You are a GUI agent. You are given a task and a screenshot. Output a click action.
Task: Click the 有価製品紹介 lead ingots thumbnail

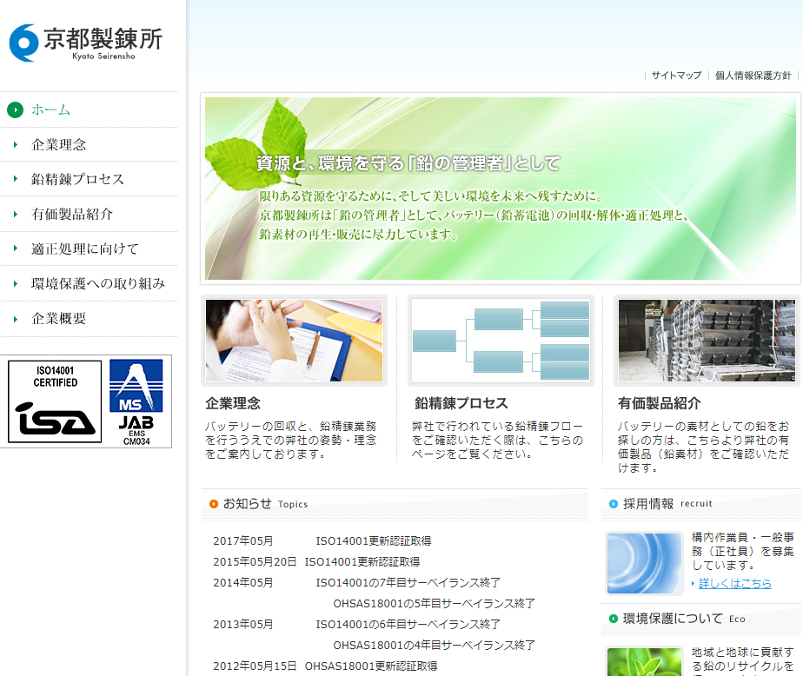click(706, 341)
